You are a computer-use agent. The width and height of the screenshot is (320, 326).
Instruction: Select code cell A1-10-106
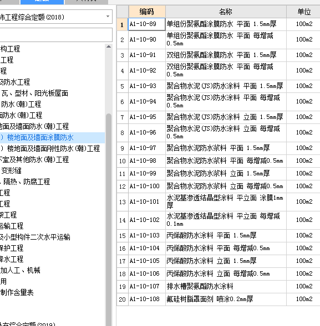pos(147,274)
